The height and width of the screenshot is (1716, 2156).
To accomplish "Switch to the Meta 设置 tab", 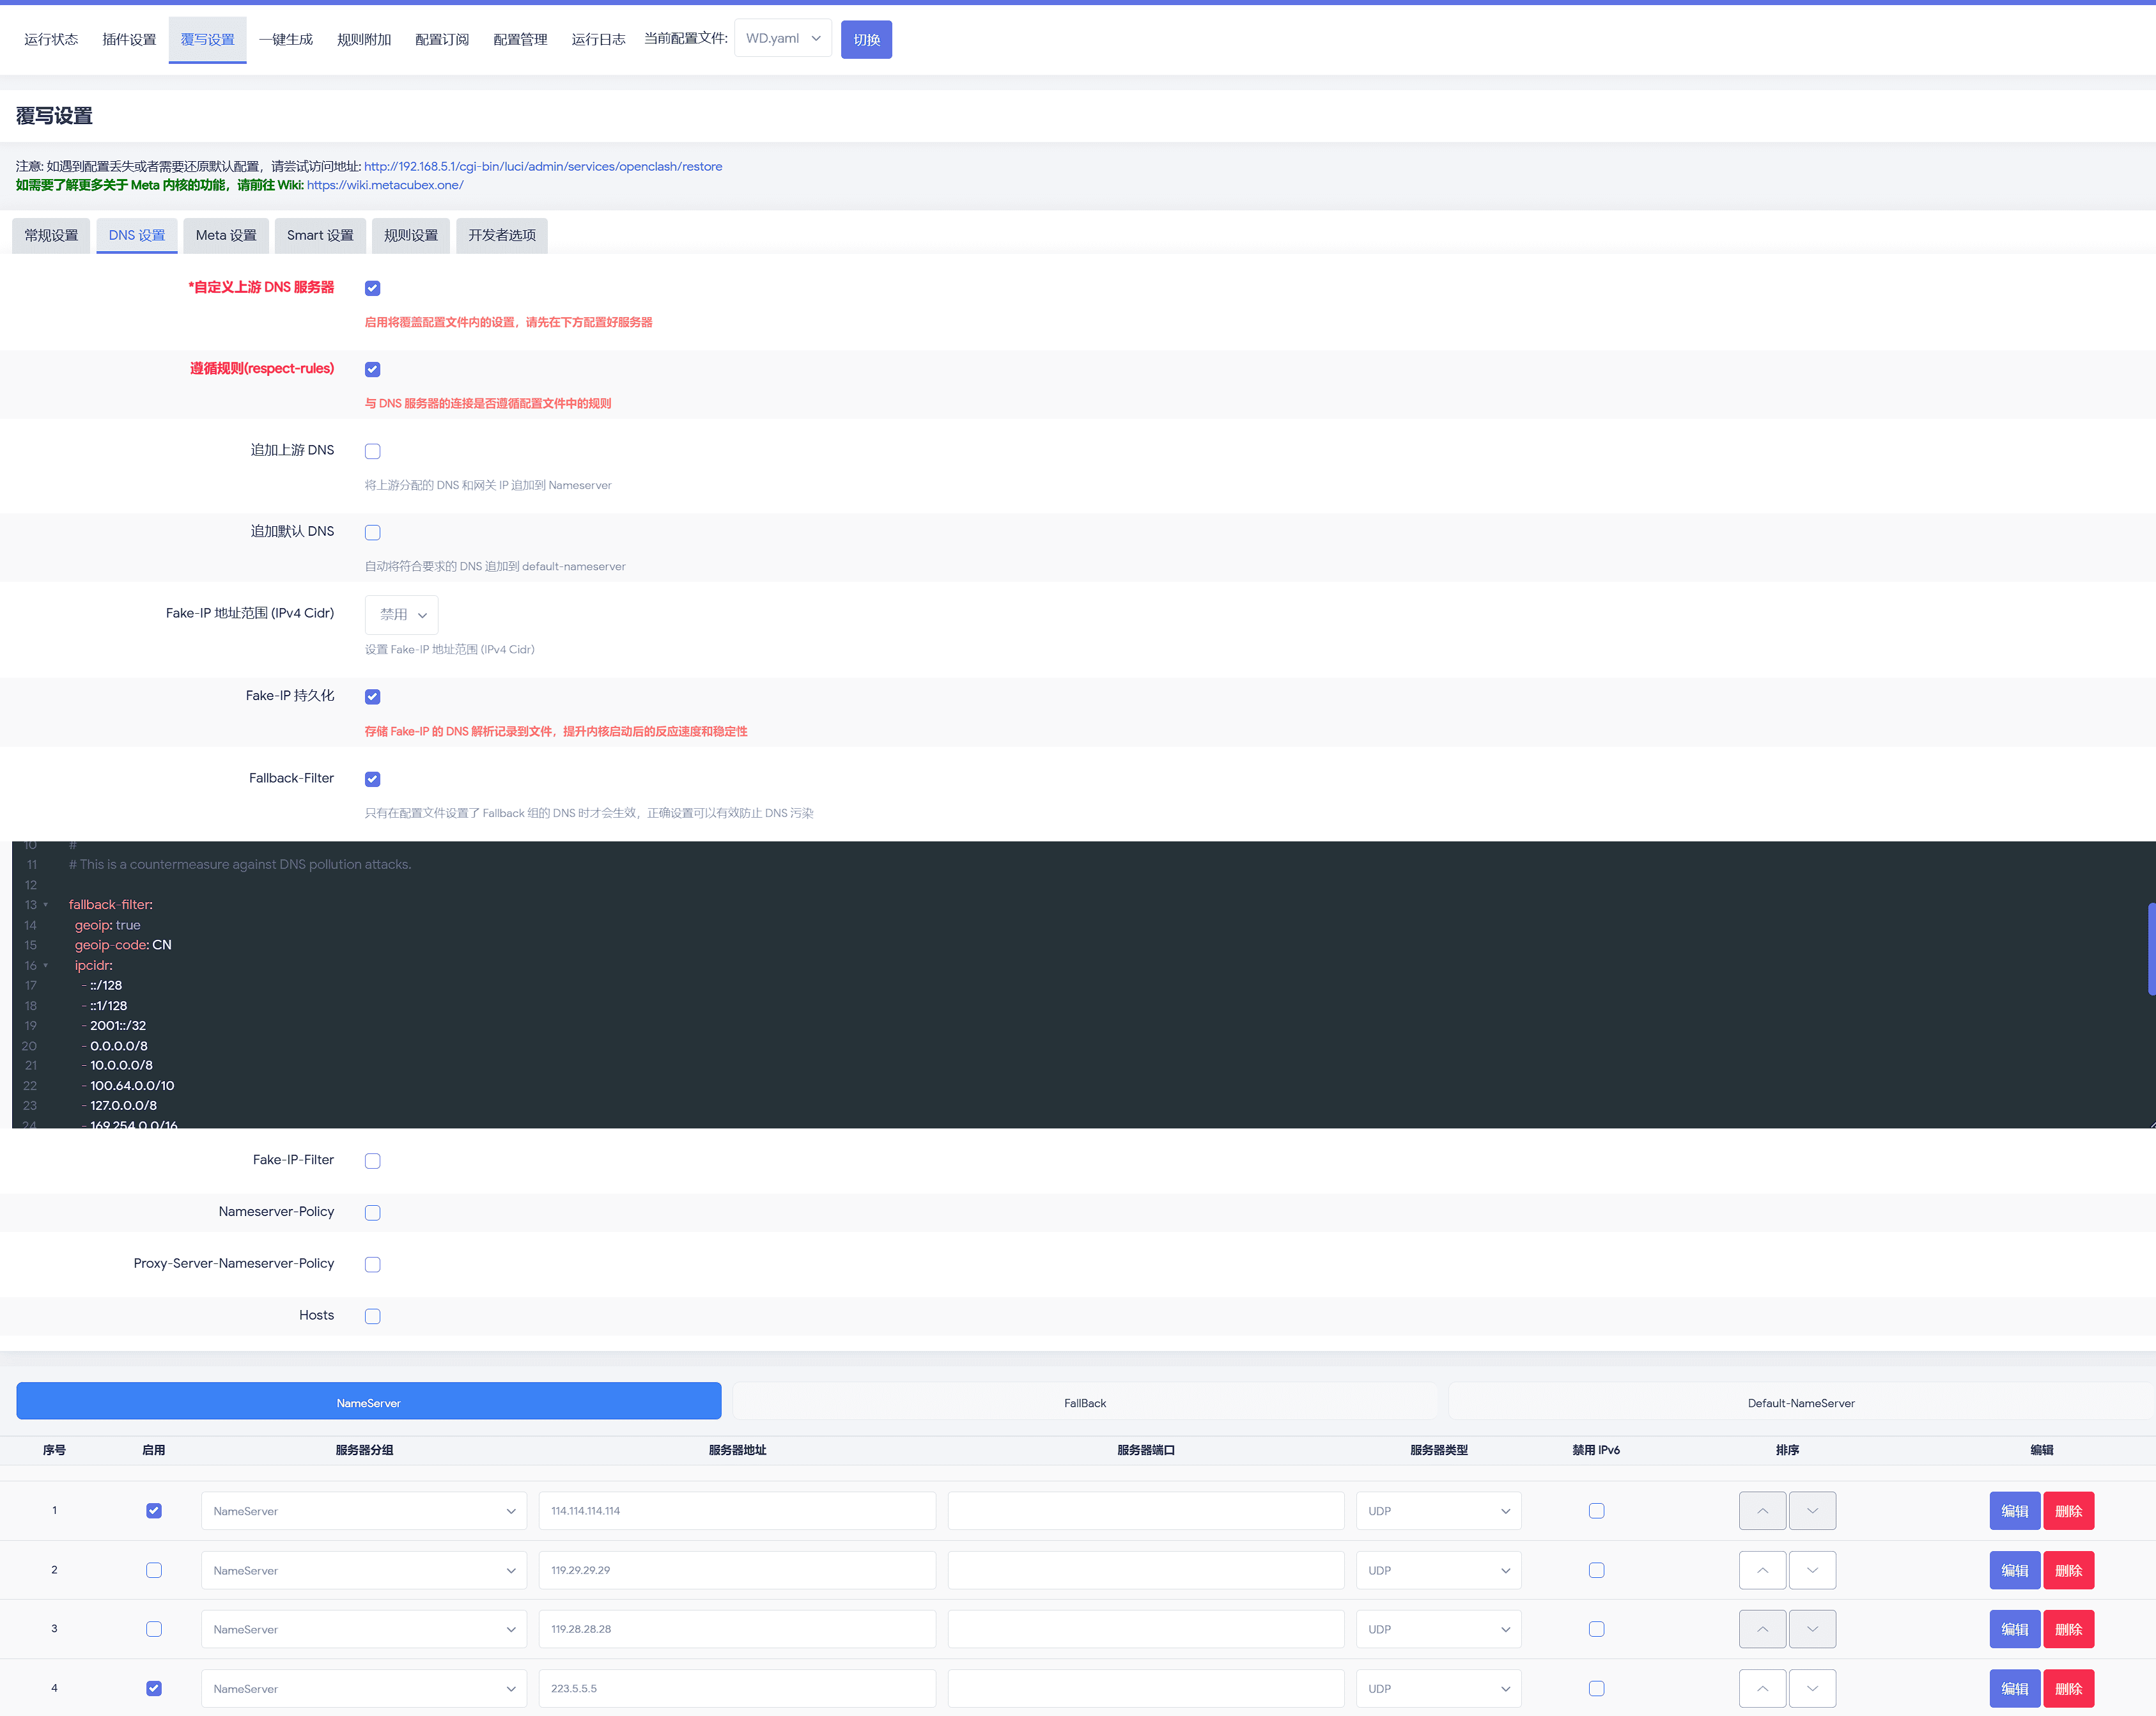I will point(226,235).
